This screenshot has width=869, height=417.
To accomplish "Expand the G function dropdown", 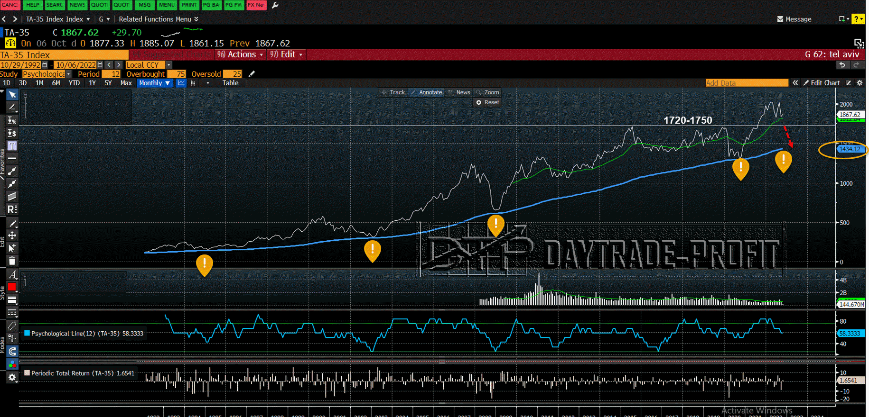I will pos(104,19).
